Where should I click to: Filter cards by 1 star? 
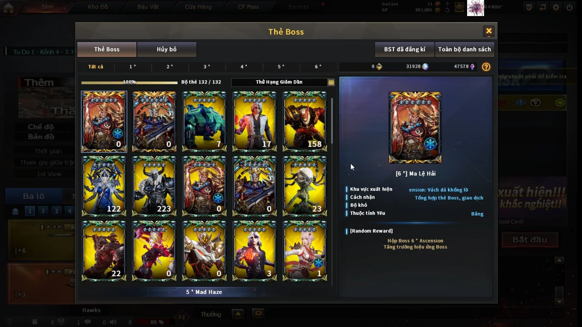coord(133,67)
